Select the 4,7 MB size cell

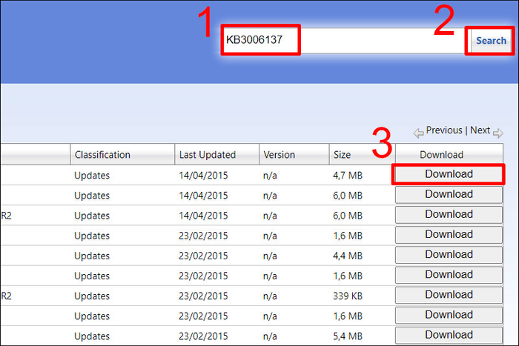tap(348, 176)
